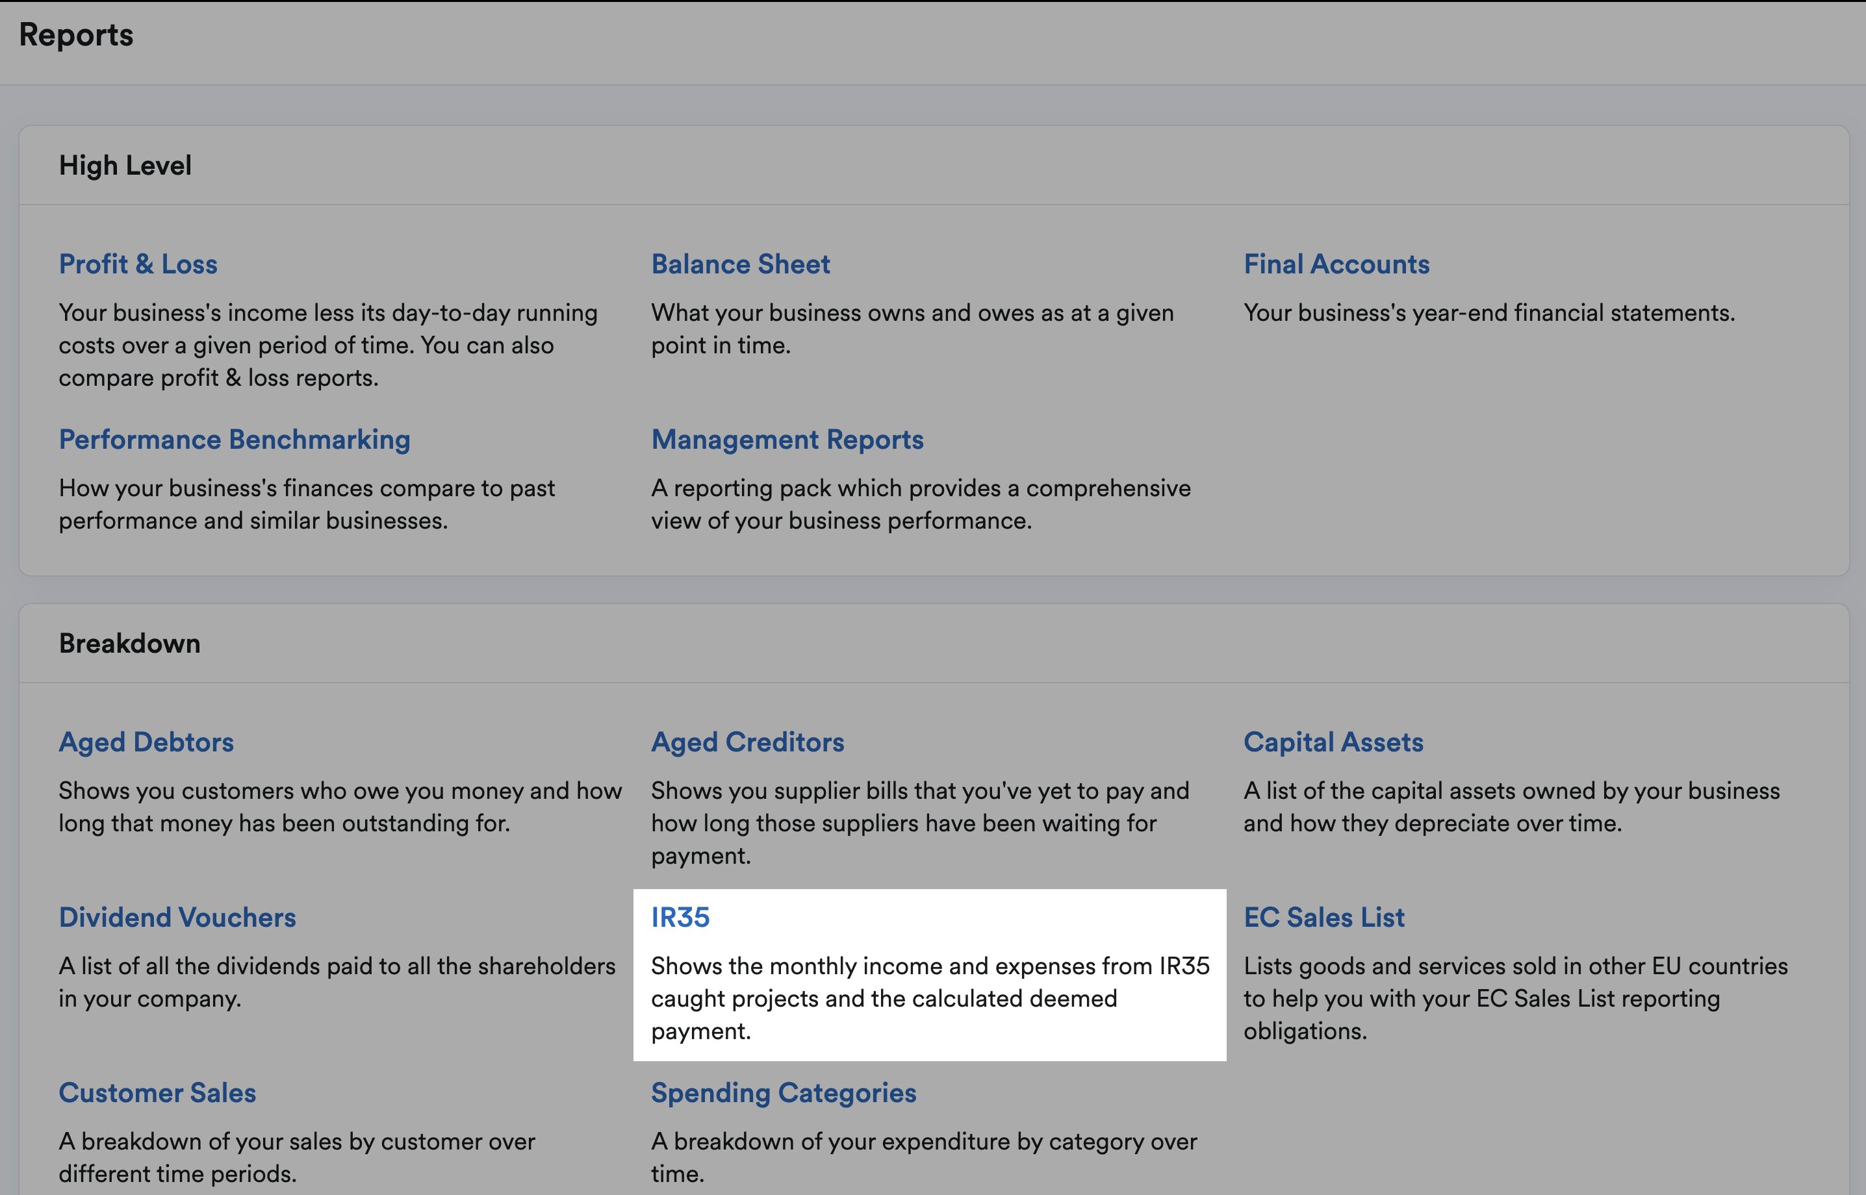Open the highlighted IR35 report
This screenshot has width=1866, height=1195.
pyautogui.click(x=680, y=917)
